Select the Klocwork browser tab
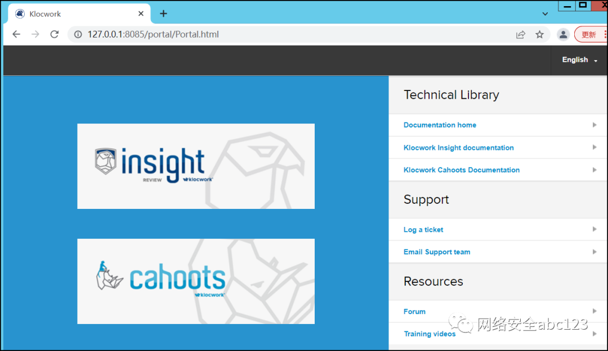The width and height of the screenshot is (608, 351). pyautogui.click(x=79, y=13)
